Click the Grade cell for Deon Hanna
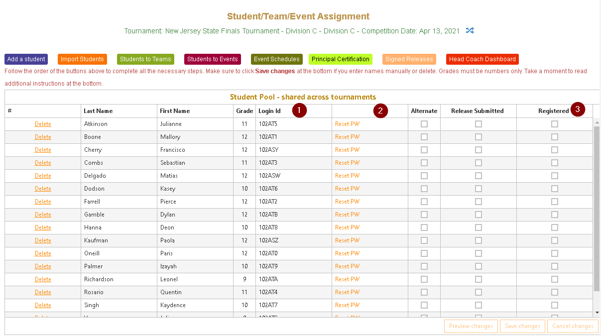Viewport: 601px width, 336px height. pyautogui.click(x=244, y=227)
